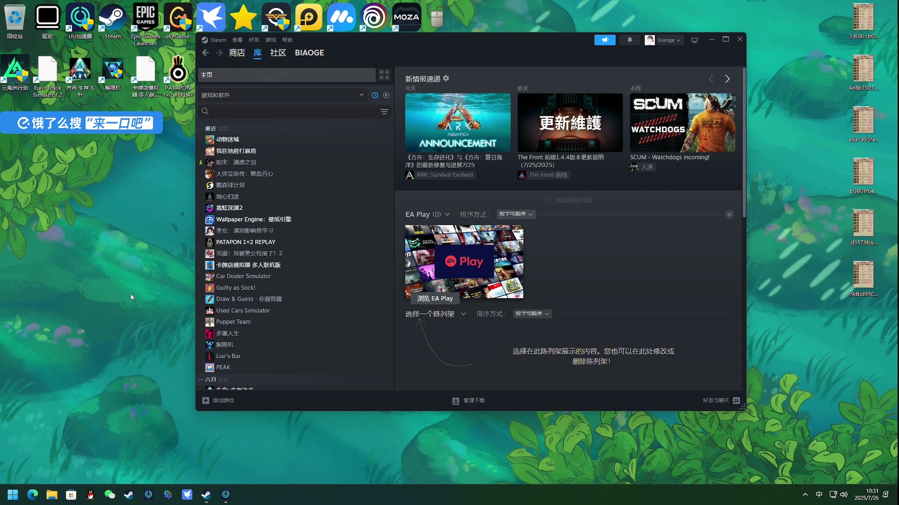
Task: Open WeChat from the taskbar
Action: (x=110, y=495)
